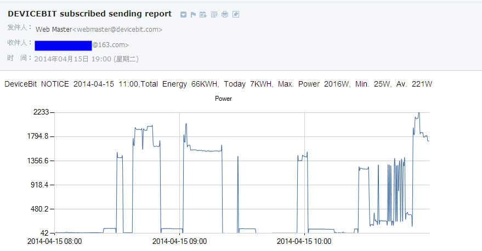Select the timestamp 2014年04月15日 19:00
The height and width of the screenshot is (251, 482).
click(x=87, y=59)
